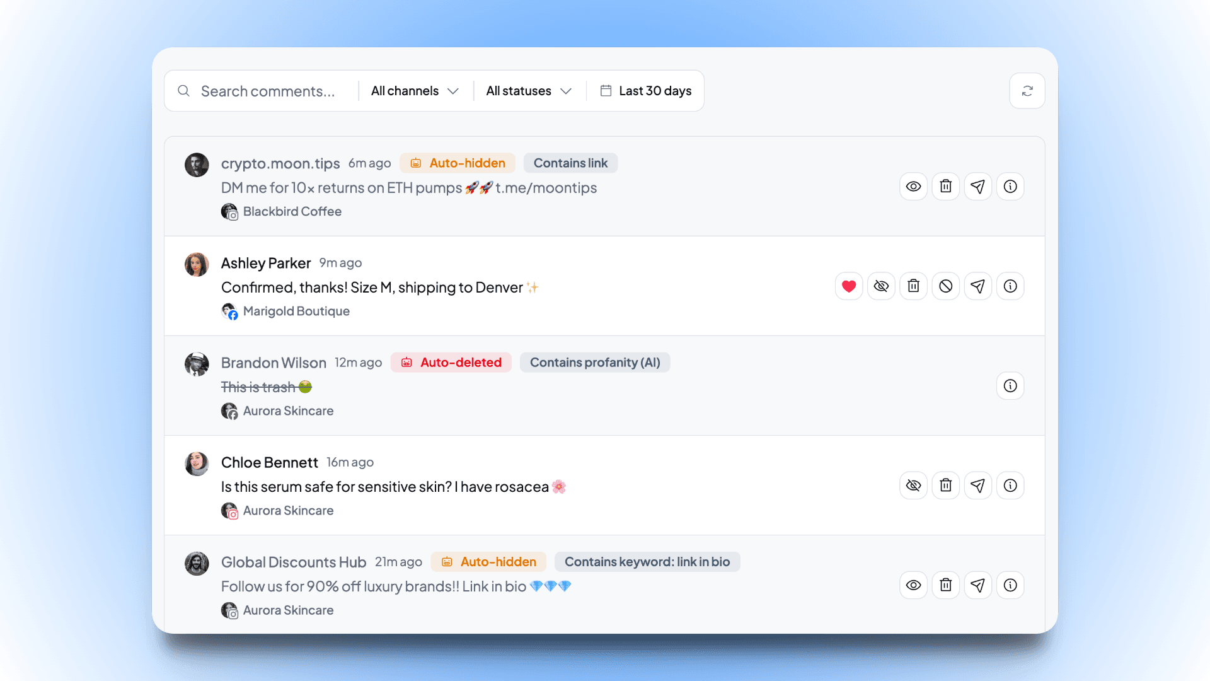Image resolution: width=1210 pixels, height=681 pixels.
Task: Open info for Ashley Parker's comment
Action: pos(1010,286)
